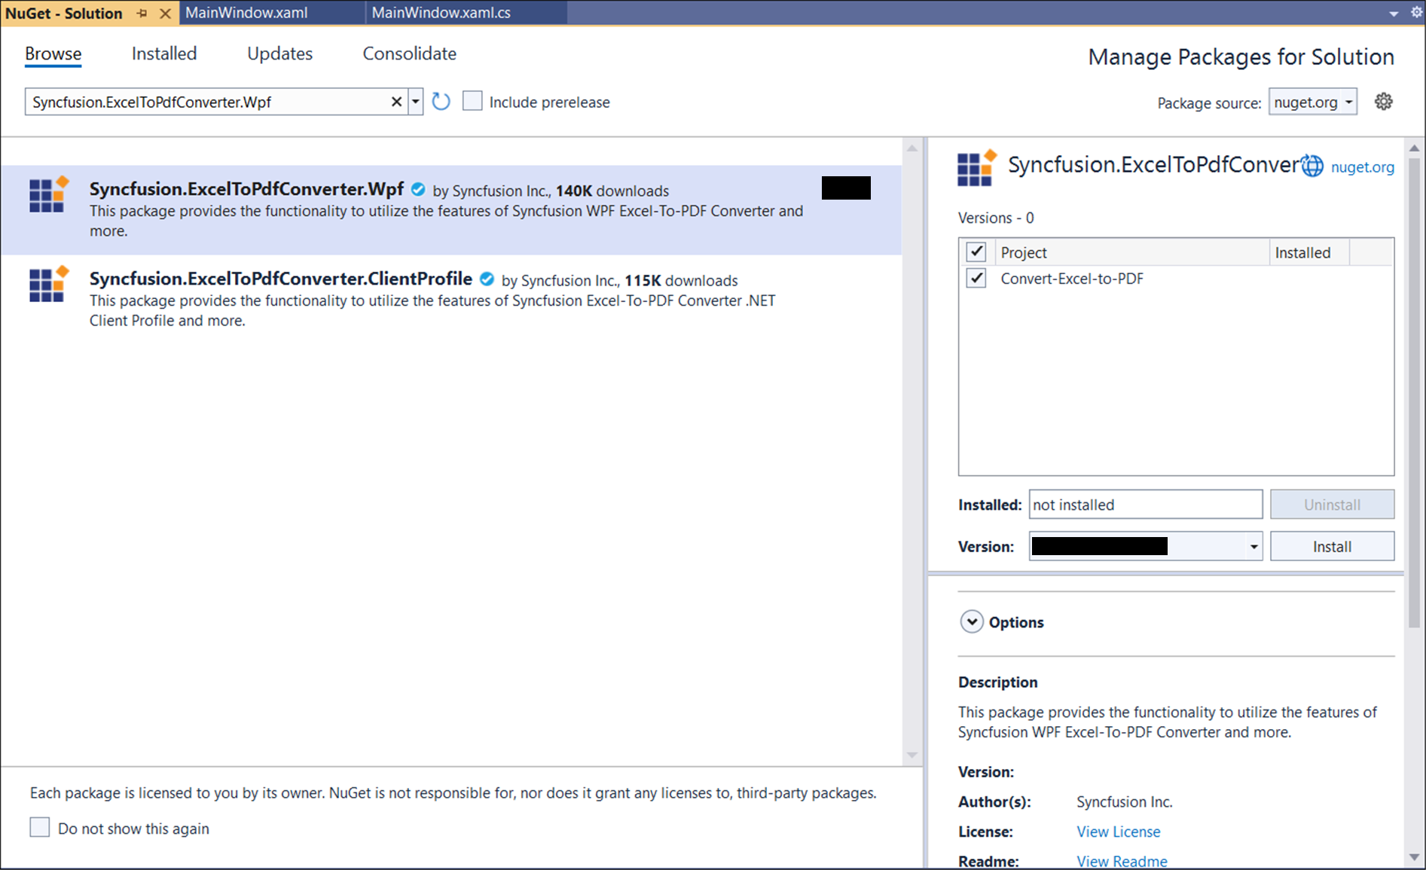This screenshot has height=870, width=1426.
Task: Open the Package source nuget.org dropdown
Action: click(1312, 102)
